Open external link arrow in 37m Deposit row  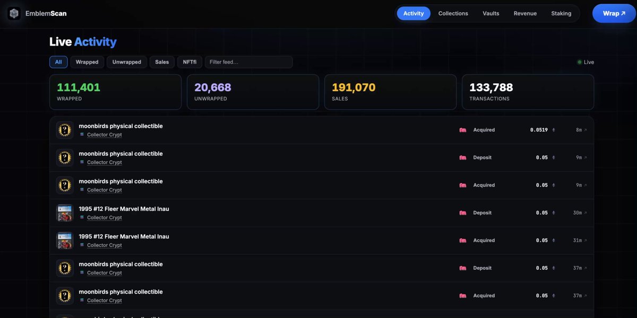pyautogui.click(x=586, y=268)
